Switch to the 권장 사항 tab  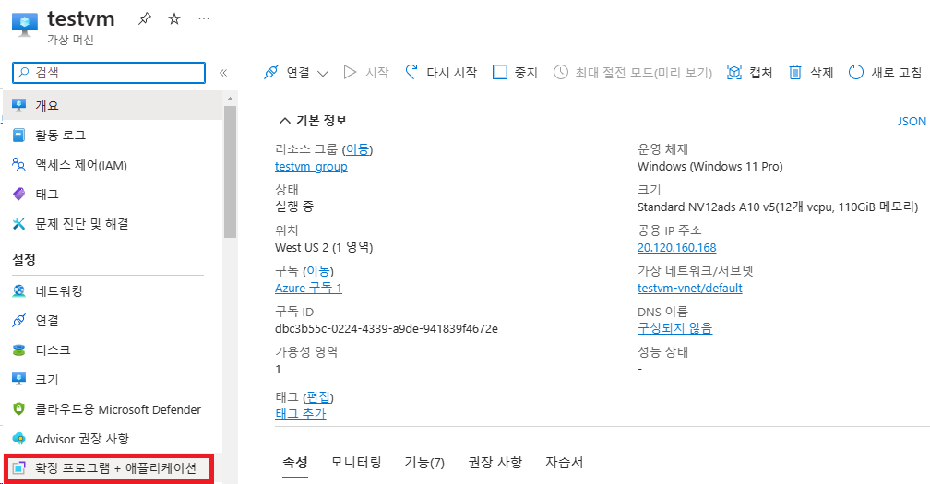point(495,462)
